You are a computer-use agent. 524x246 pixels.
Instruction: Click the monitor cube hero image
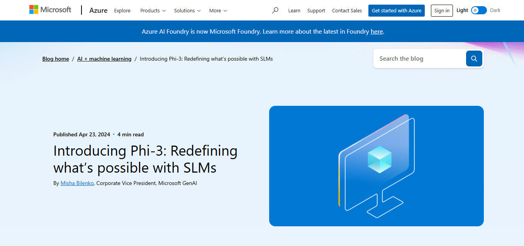[376, 166]
